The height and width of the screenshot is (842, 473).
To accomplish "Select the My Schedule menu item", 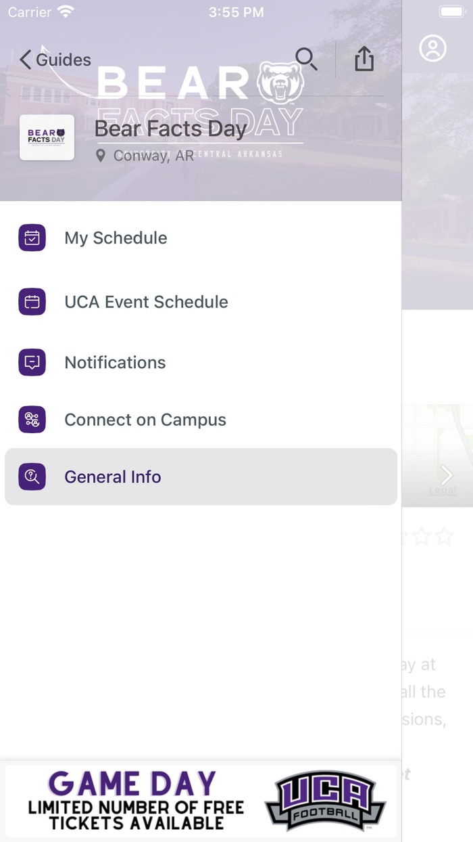I will pos(116,238).
